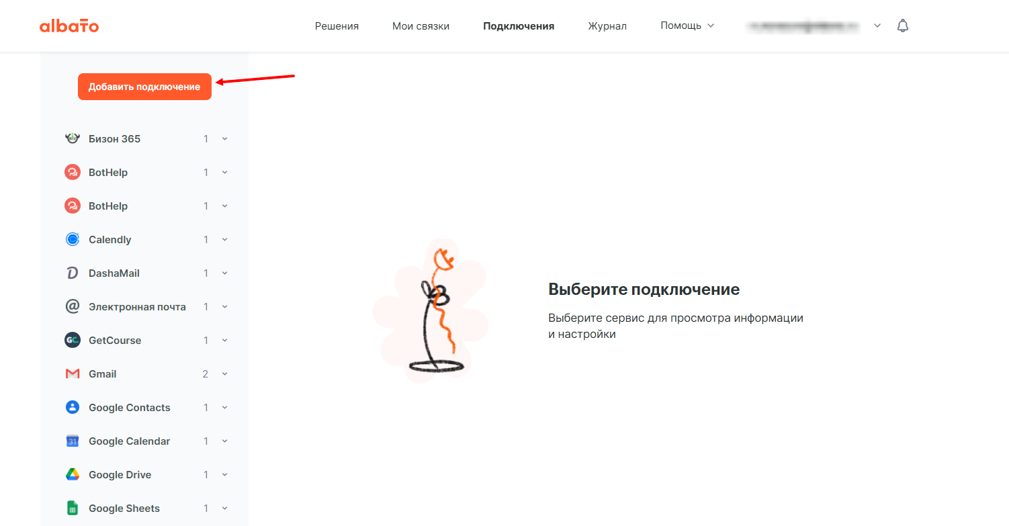This screenshot has width=1009, height=526.
Task: Open the Журнал menu item
Action: (x=607, y=26)
